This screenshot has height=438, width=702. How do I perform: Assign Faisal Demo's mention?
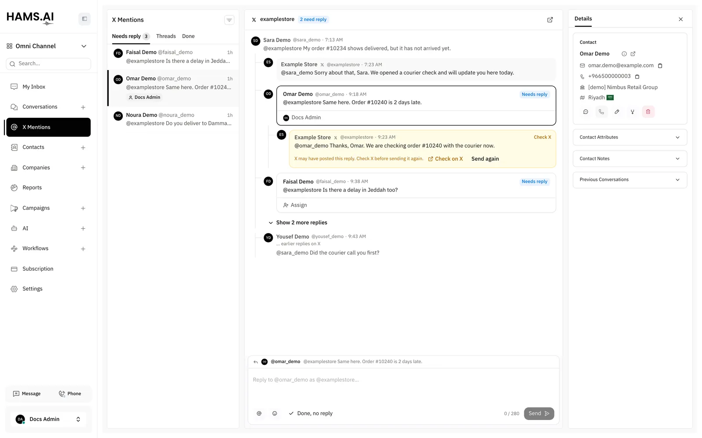(295, 205)
